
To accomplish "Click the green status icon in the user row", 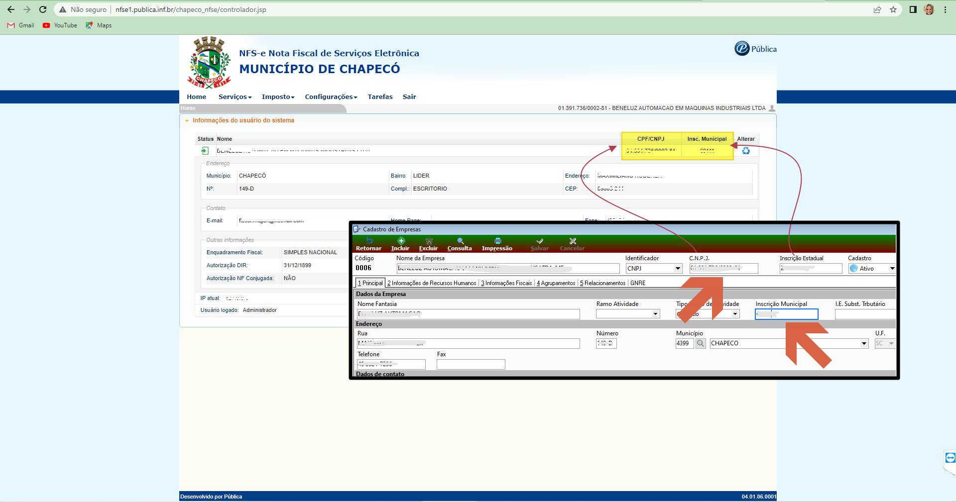I will (x=205, y=151).
